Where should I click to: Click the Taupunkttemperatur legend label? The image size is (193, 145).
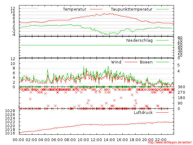(x=131, y=9)
